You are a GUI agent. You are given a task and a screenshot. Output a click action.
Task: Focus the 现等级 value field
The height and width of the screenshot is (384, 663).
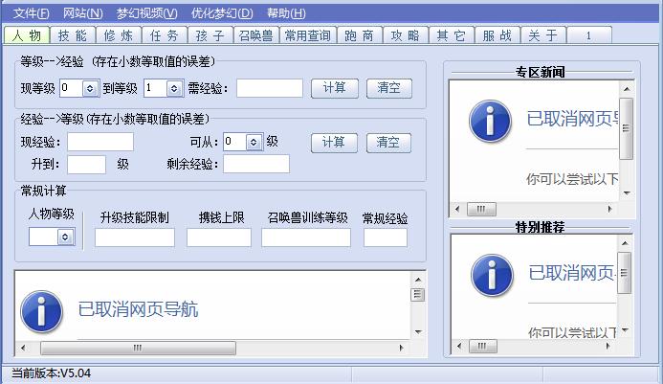[72, 88]
